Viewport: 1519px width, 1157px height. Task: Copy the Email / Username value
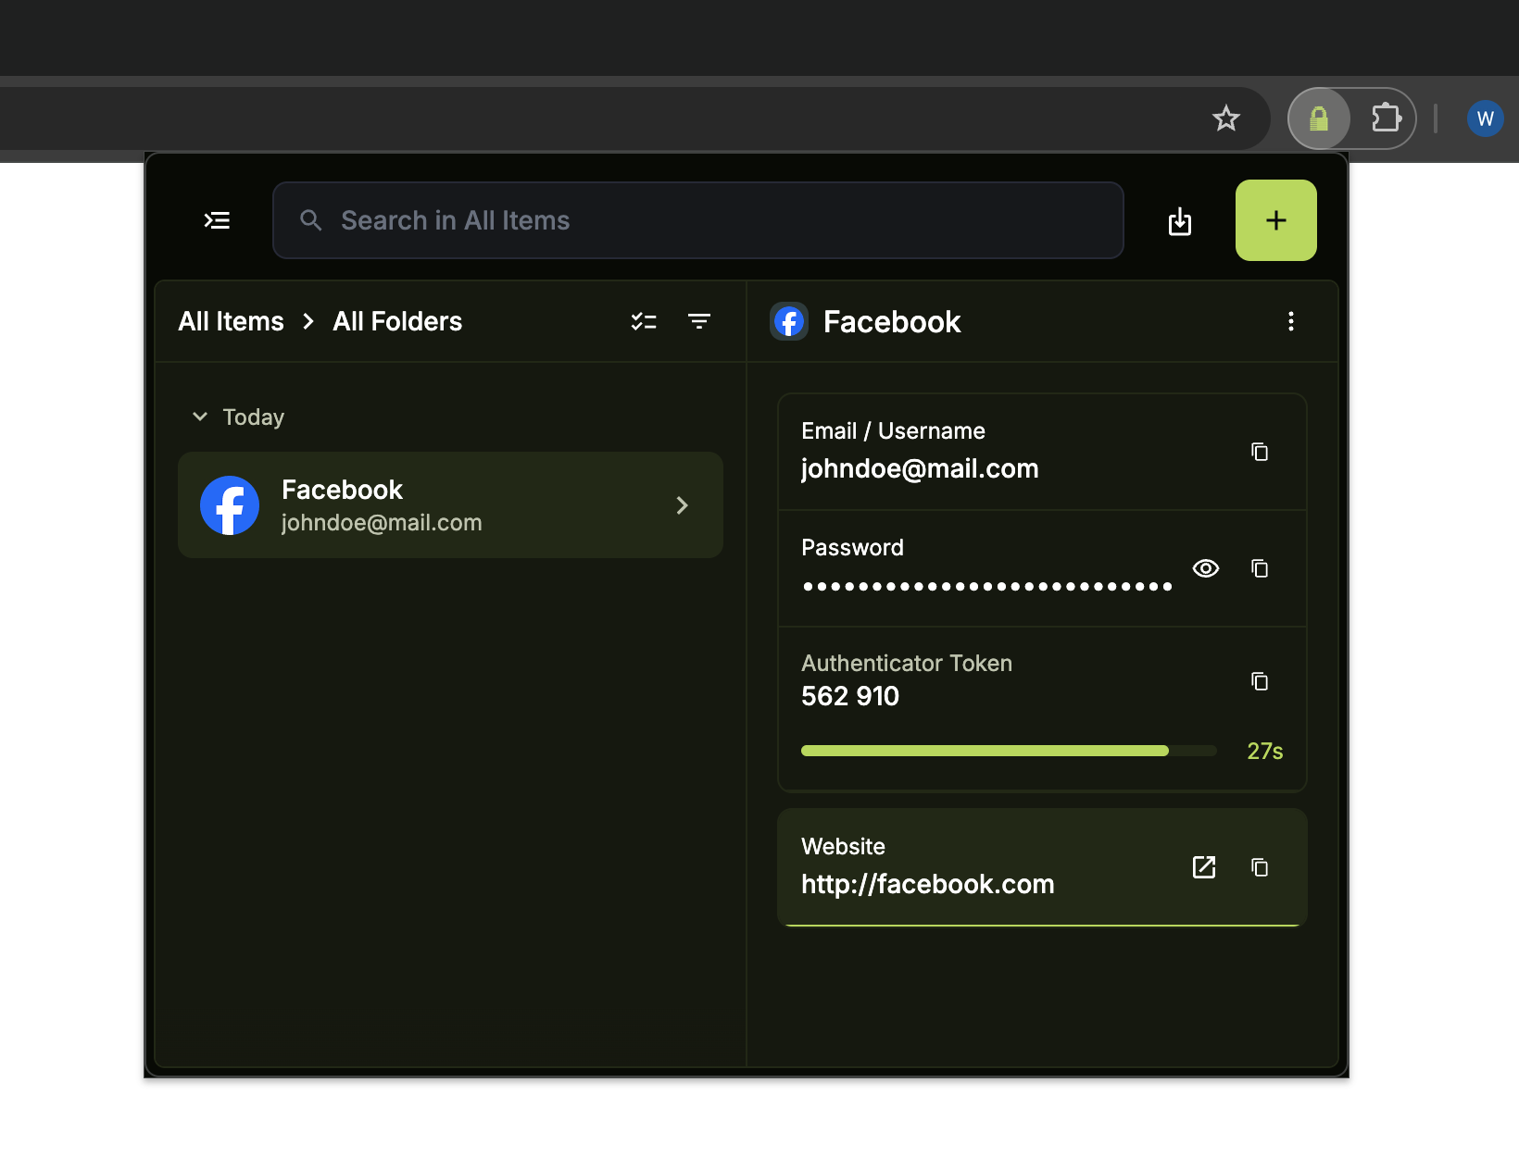tap(1260, 452)
